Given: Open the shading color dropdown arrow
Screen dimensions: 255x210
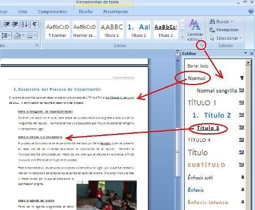Looking at the screenshot, I should tap(23, 35).
